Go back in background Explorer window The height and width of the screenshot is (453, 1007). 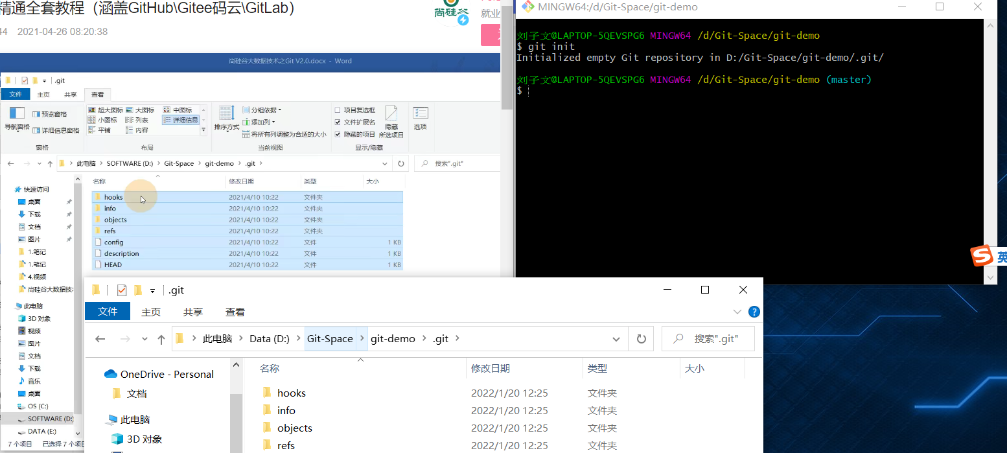click(11, 163)
